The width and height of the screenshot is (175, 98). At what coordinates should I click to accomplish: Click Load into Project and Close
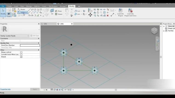click(130, 13)
